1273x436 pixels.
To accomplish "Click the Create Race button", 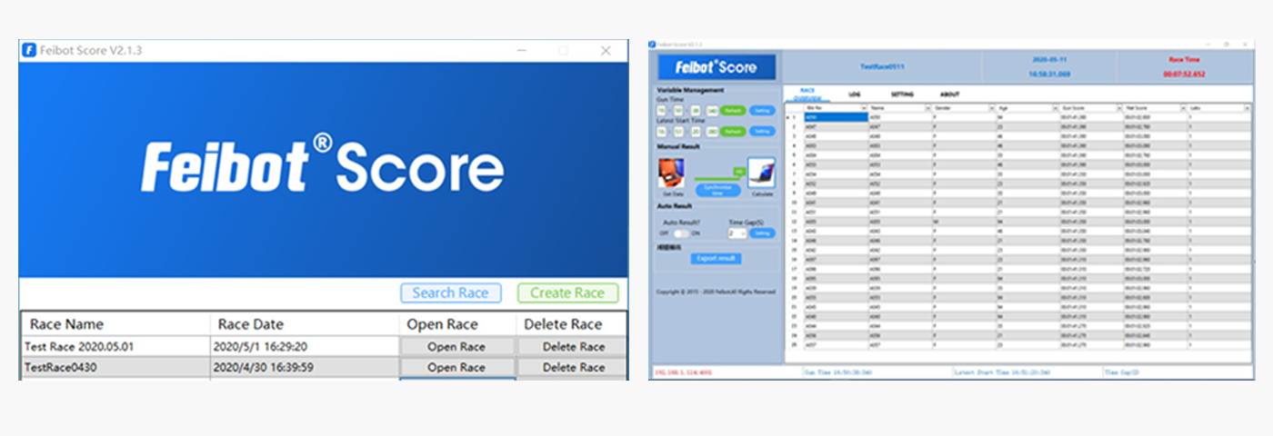I will (567, 292).
